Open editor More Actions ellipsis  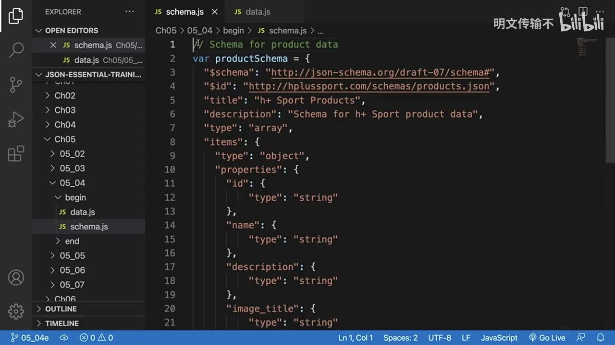coord(600,11)
